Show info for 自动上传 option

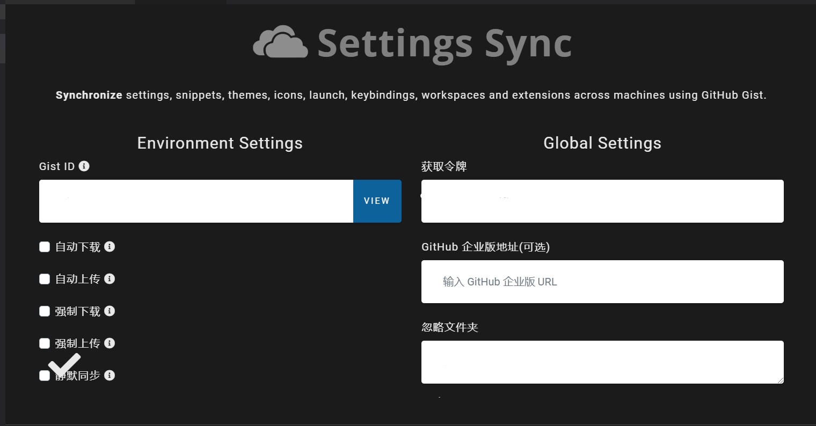click(110, 279)
